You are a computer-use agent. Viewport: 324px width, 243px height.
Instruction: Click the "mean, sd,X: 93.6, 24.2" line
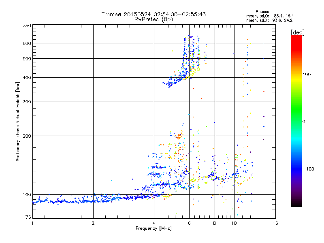tap(269, 20)
